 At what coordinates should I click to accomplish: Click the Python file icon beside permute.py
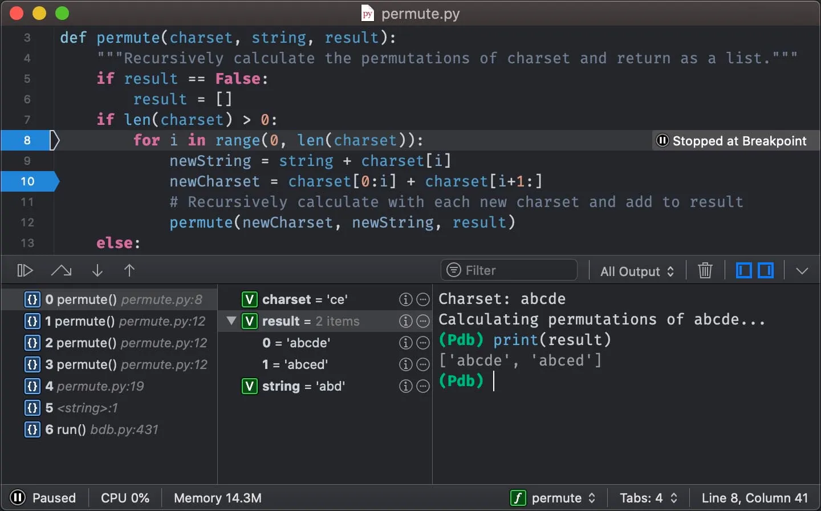point(367,13)
